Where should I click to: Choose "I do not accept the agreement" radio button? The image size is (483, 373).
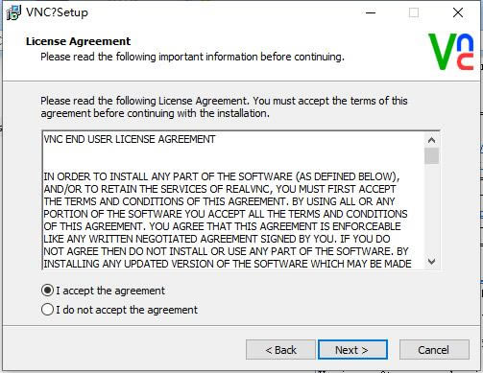[x=47, y=310]
